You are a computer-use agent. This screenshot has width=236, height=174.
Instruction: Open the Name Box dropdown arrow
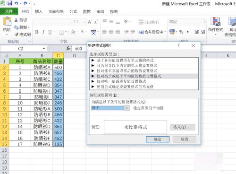pos(44,49)
